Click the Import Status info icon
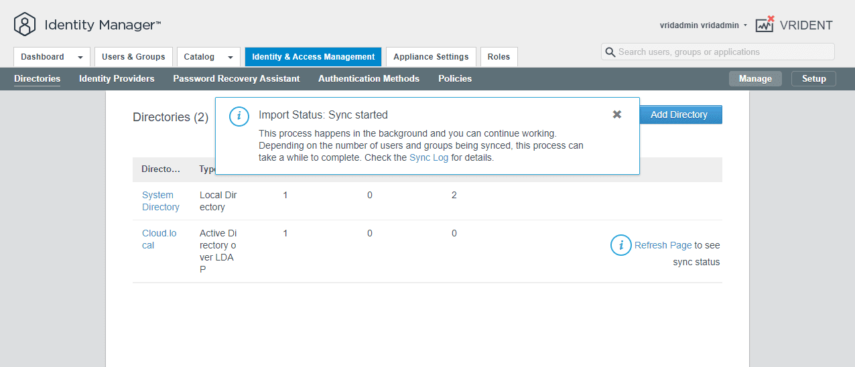 pos(239,116)
